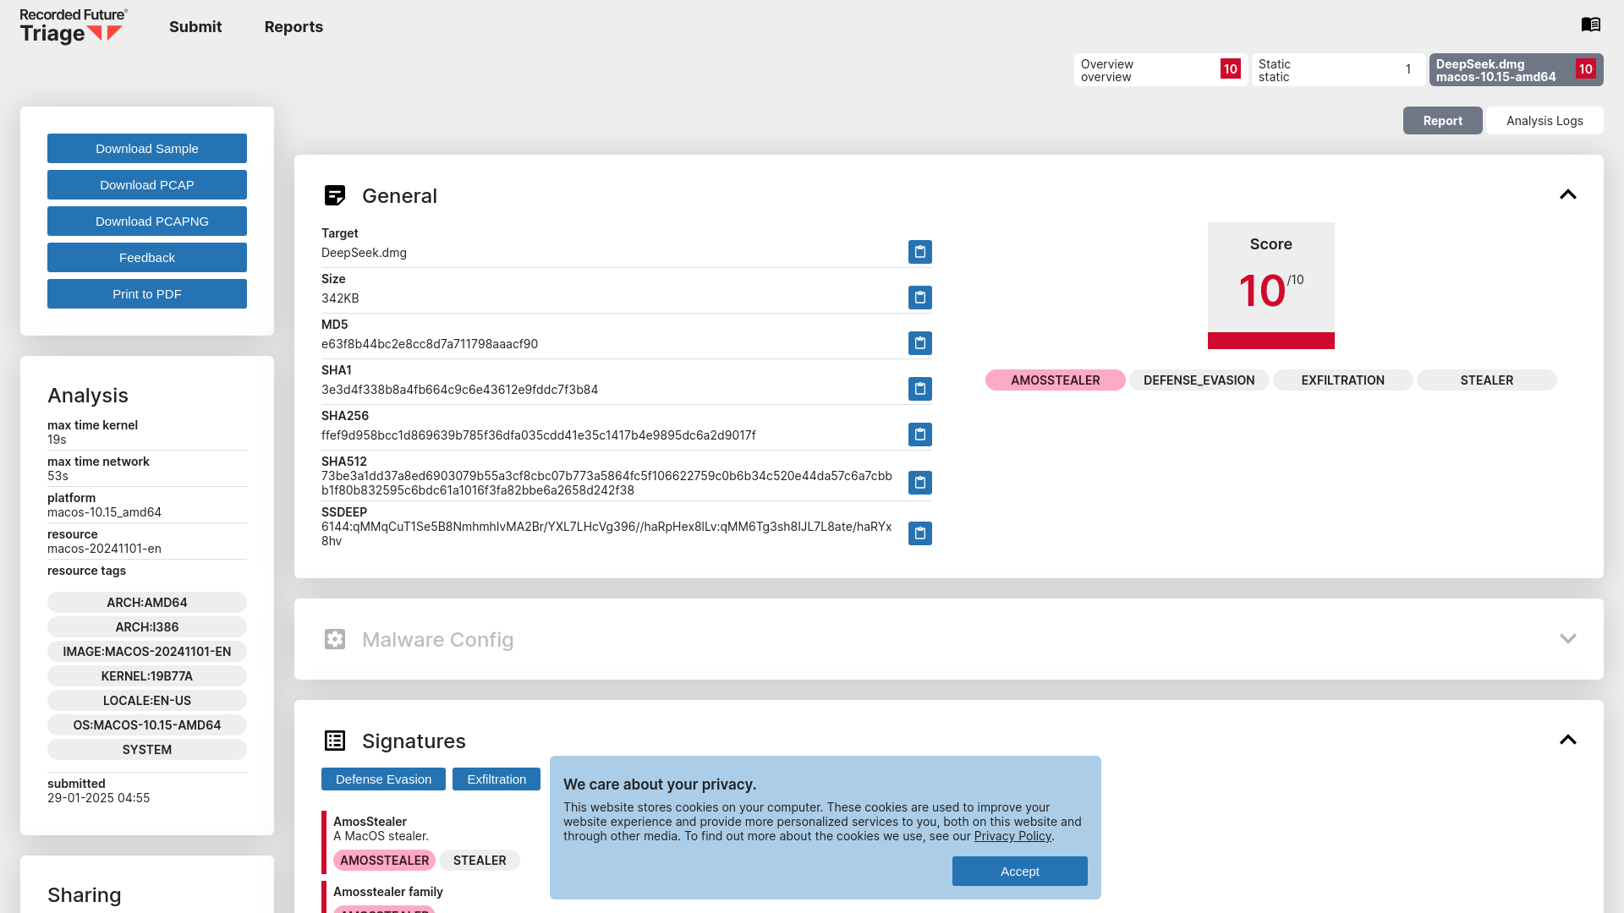Expand the Malware Config section
Viewport: 1624px width, 913px height.
pos(1567,638)
